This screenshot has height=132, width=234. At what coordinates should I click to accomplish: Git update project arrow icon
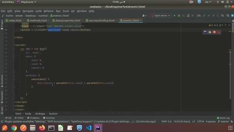tap(204, 15)
